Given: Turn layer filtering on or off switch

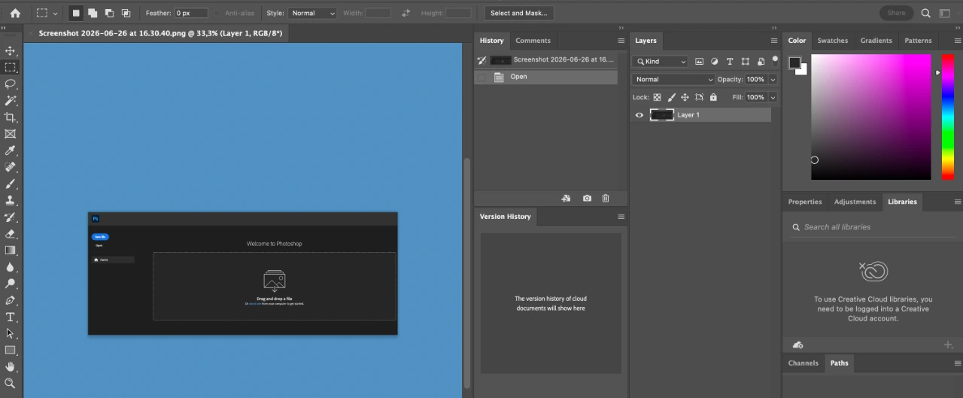Looking at the screenshot, I should (774, 59).
